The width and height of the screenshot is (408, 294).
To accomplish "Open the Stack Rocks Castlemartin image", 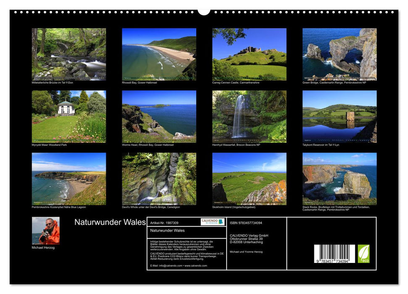I will 340,179.
